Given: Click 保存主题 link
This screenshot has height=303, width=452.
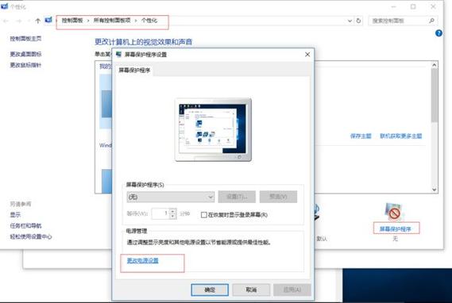Looking at the screenshot, I should click(361, 136).
